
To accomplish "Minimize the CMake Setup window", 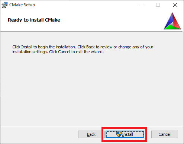I will point(141,5).
